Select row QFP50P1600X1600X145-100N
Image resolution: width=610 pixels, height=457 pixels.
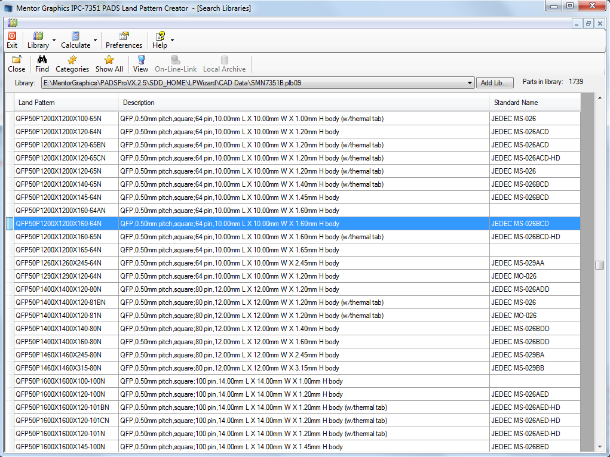tap(297, 446)
